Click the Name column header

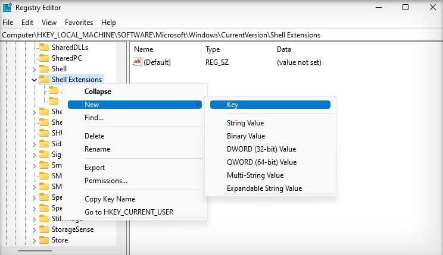167,49
